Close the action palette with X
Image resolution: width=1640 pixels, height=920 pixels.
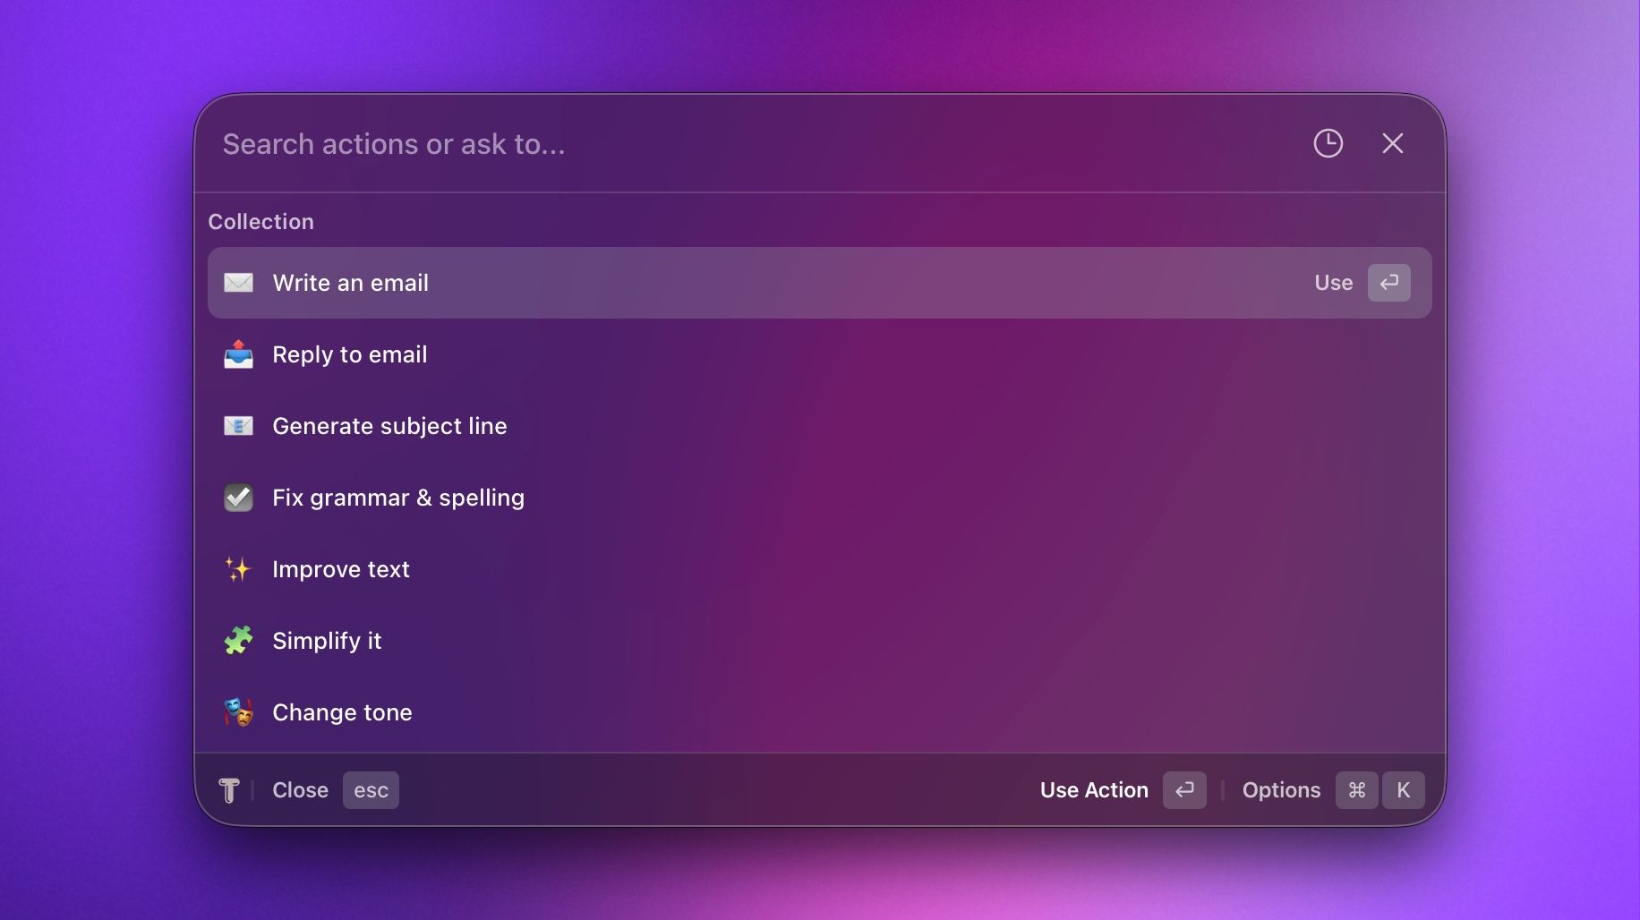[1392, 143]
